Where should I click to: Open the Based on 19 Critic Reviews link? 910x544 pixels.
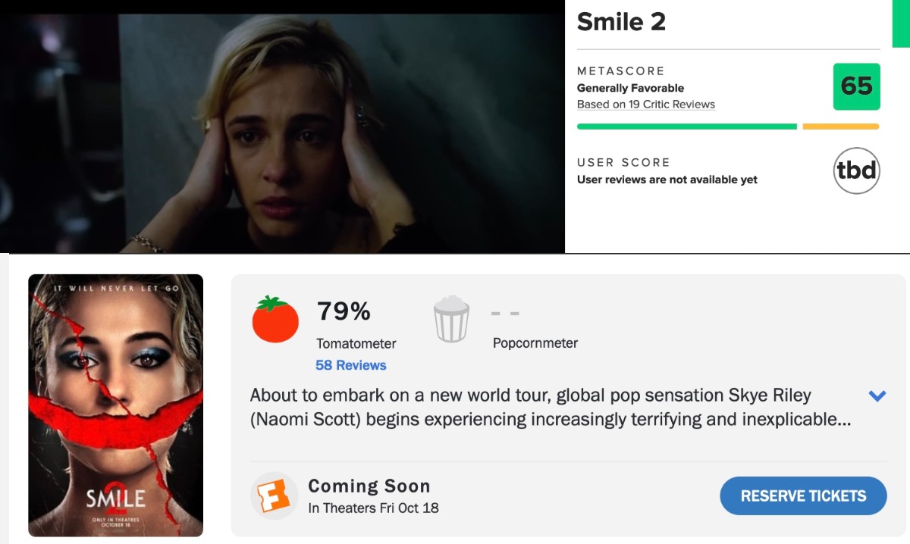pos(645,105)
